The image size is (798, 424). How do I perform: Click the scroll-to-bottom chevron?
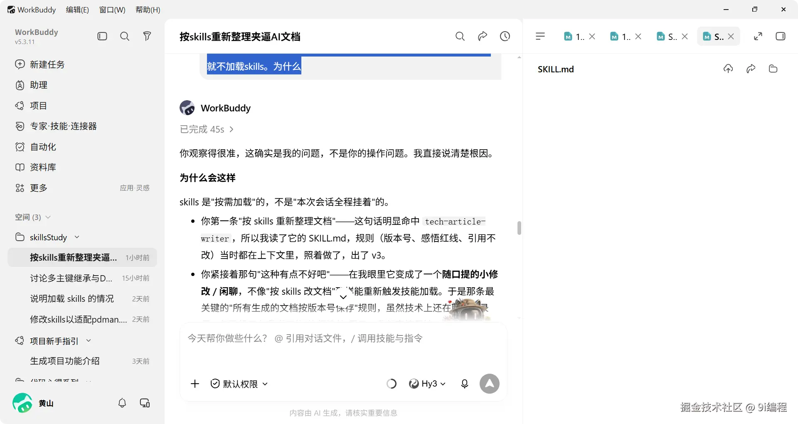[x=343, y=297]
